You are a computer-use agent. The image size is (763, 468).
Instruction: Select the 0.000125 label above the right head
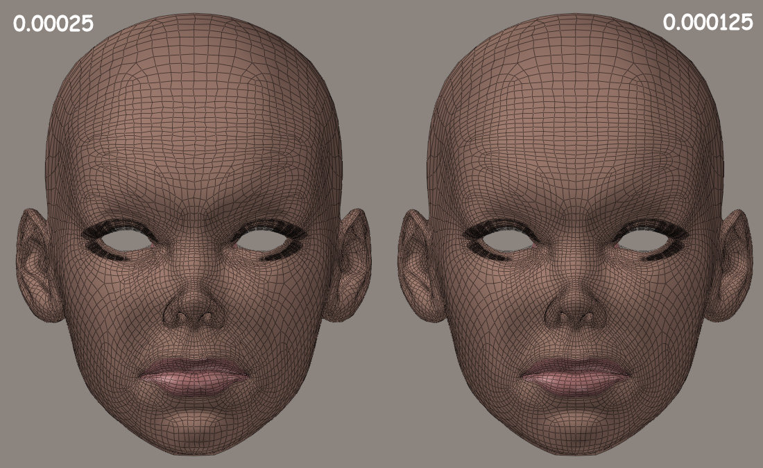click(708, 22)
